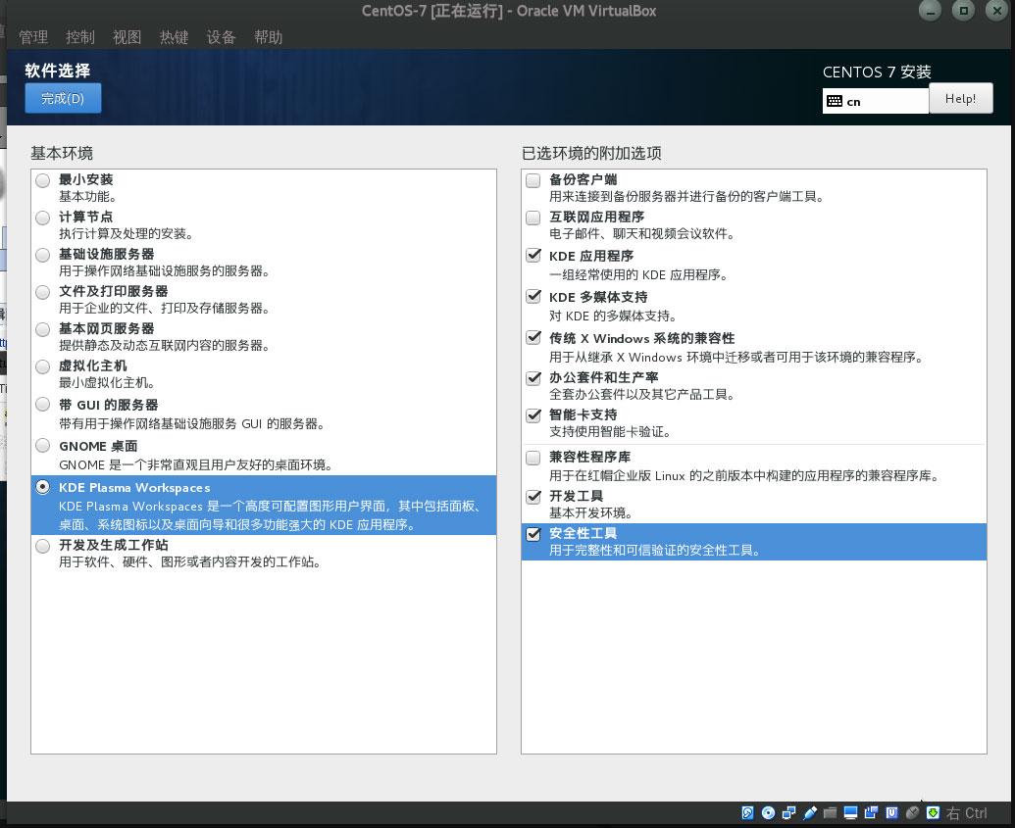Enable the 兼容性程序库 checkbox
Screen dimensions: 1015x828
click(x=533, y=458)
